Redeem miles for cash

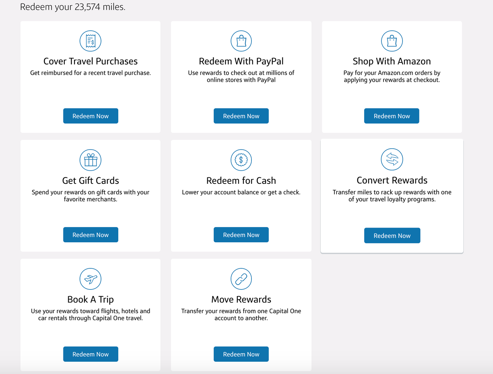point(241,235)
